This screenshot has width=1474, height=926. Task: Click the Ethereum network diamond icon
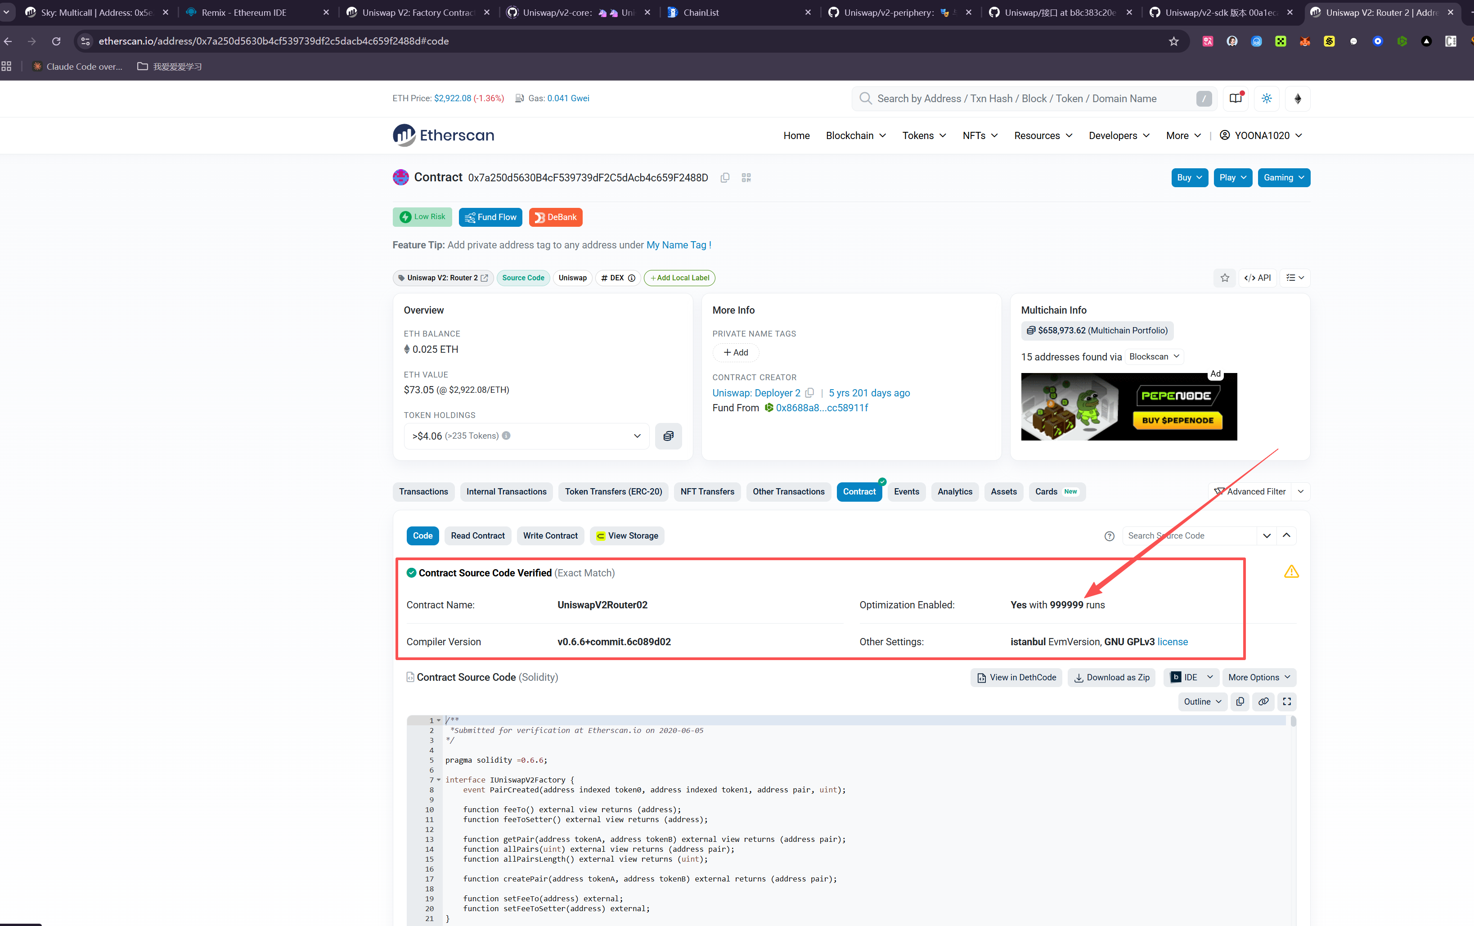pyautogui.click(x=1297, y=99)
